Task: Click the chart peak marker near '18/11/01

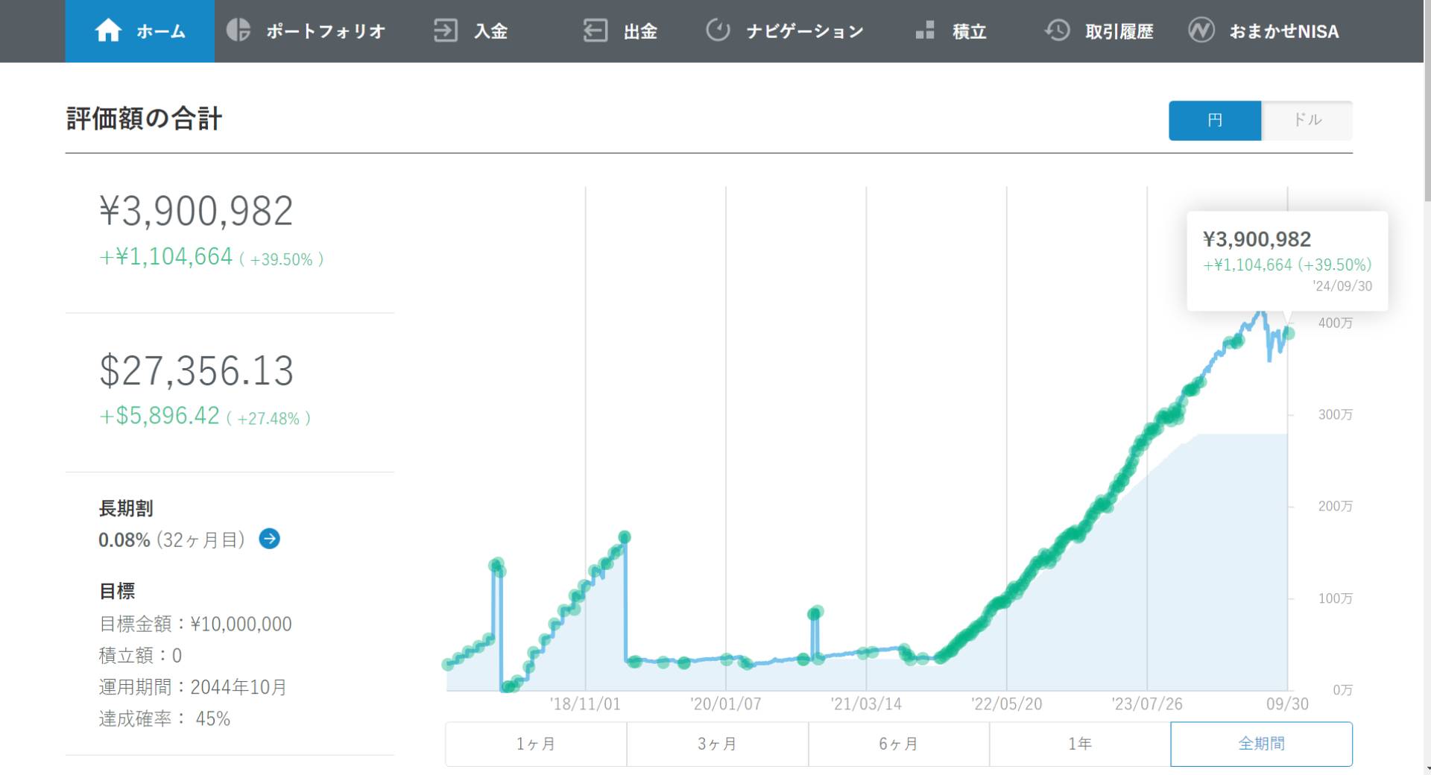Action: [x=625, y=537]
